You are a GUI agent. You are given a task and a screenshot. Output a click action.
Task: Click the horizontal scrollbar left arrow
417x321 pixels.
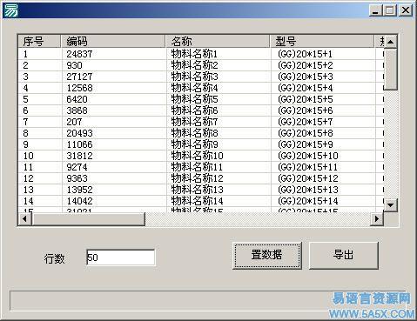pyautogui.click(x=24, y=218)
